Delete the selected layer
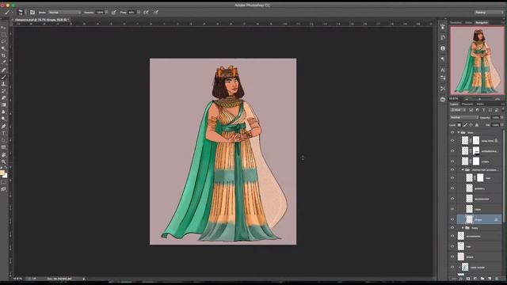 pos(497,279)
